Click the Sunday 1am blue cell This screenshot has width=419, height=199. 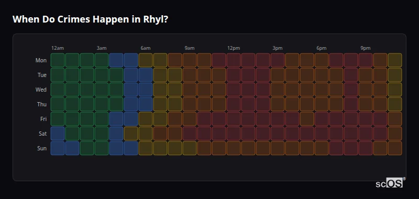pyautogui.click(x=72, y=148)
